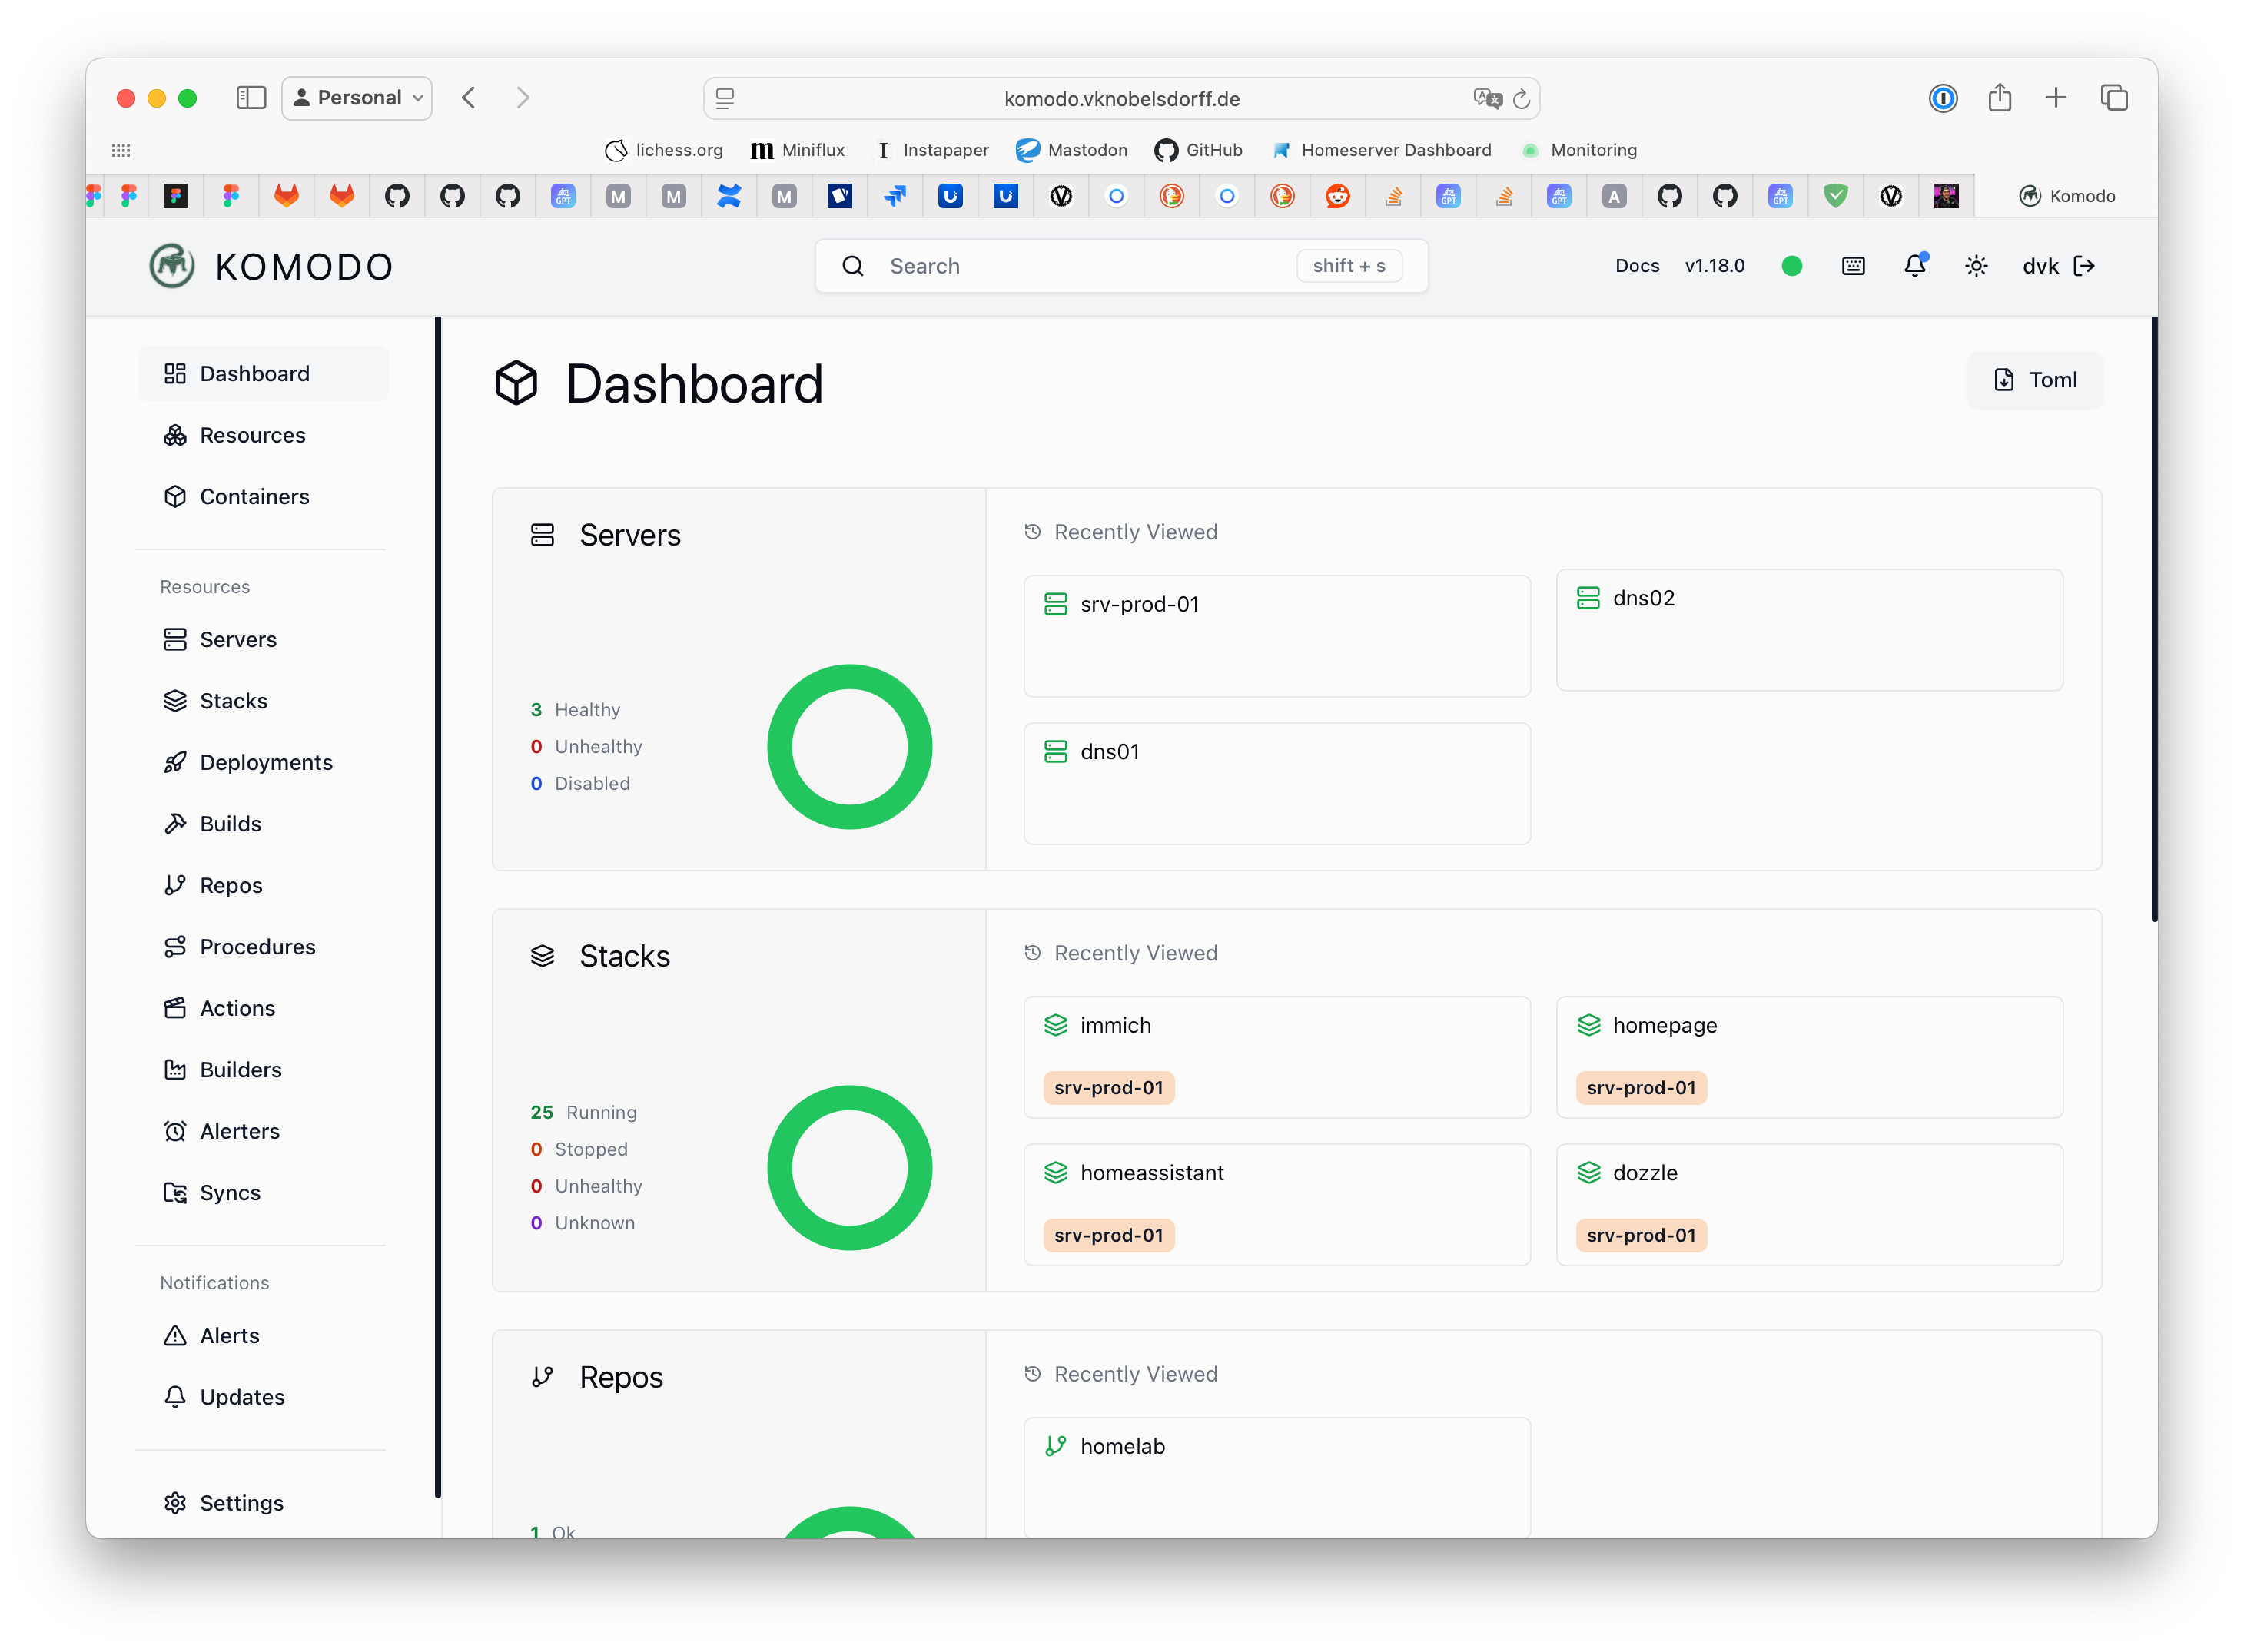Toggle the Safari sidebar

pos(251,97)
